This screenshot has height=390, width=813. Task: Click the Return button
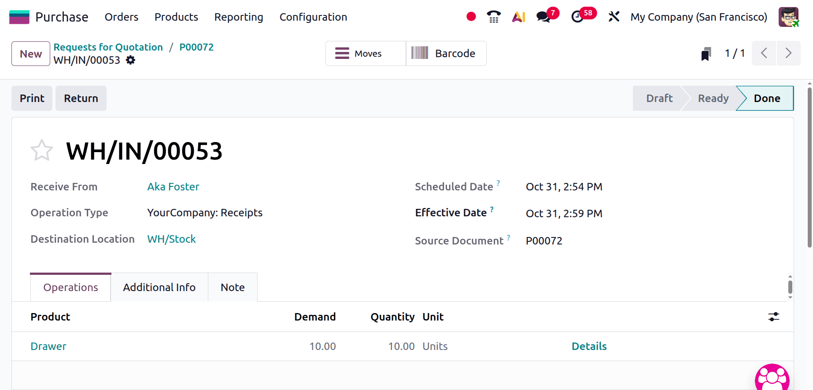click(81, 98)
